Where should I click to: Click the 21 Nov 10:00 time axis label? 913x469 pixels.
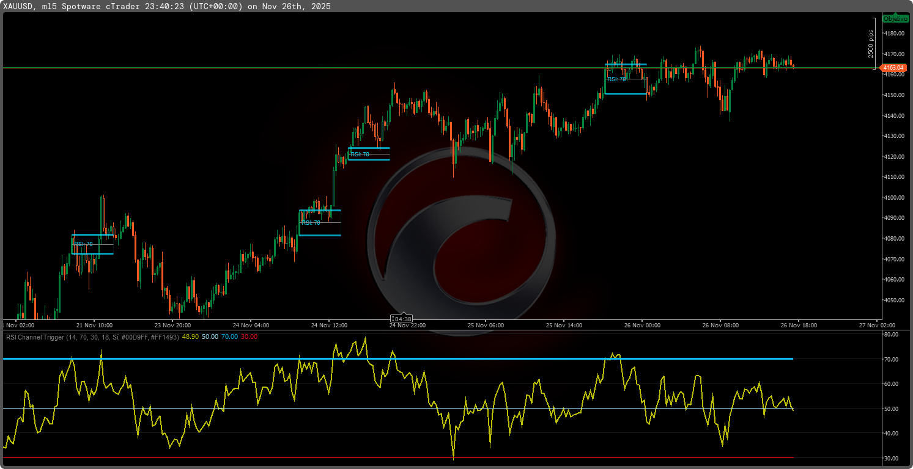(95, 325)
